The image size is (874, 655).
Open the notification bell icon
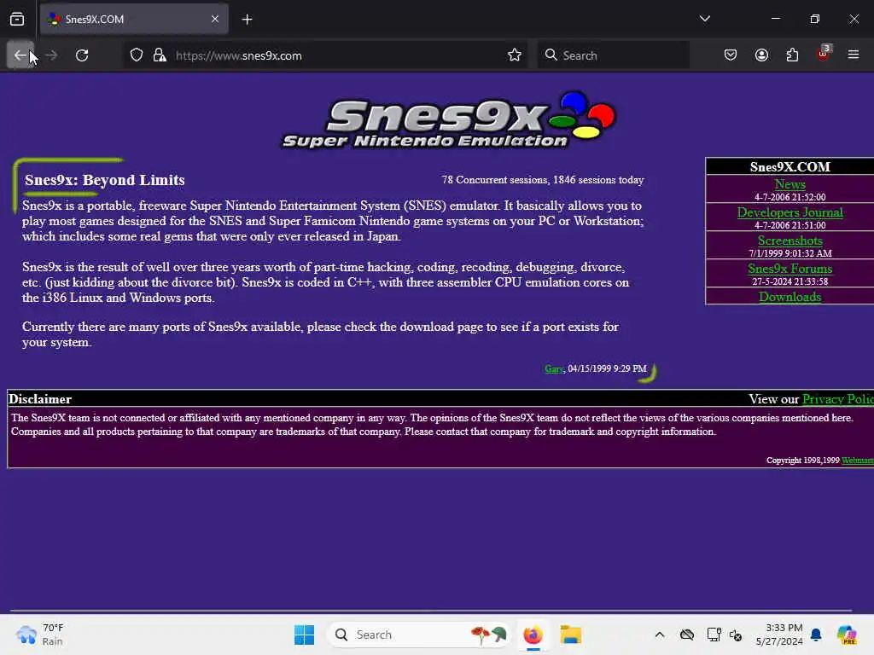pos(816,635)
